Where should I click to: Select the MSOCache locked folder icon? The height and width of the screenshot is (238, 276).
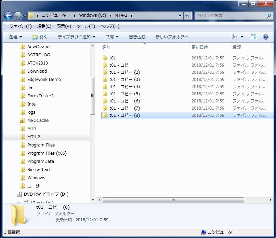(x=23, y=121)
